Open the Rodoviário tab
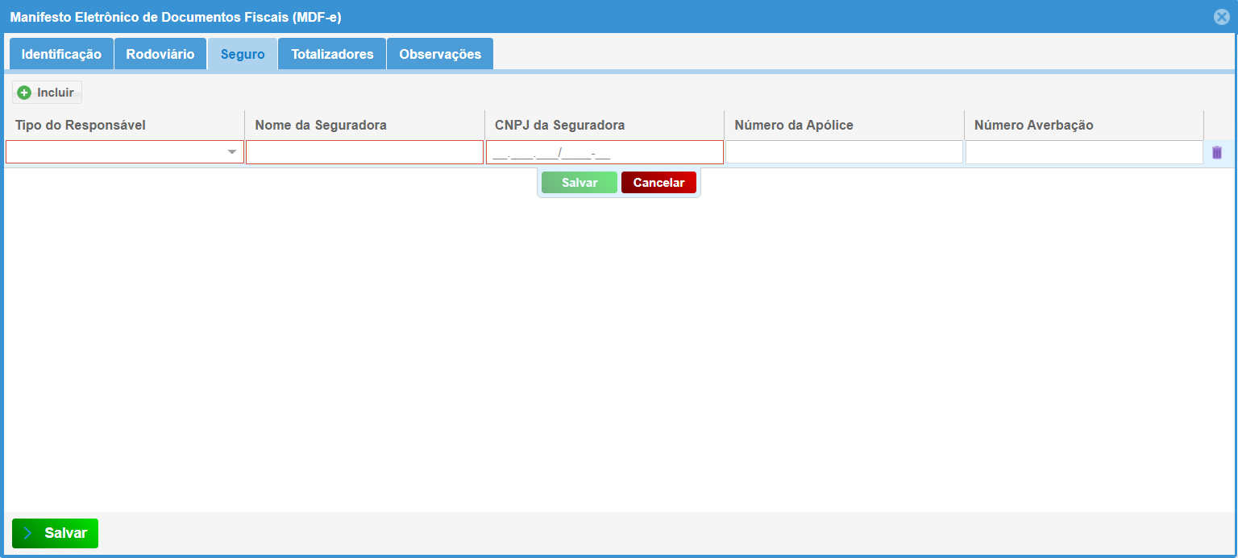 (x=160, y=55)
